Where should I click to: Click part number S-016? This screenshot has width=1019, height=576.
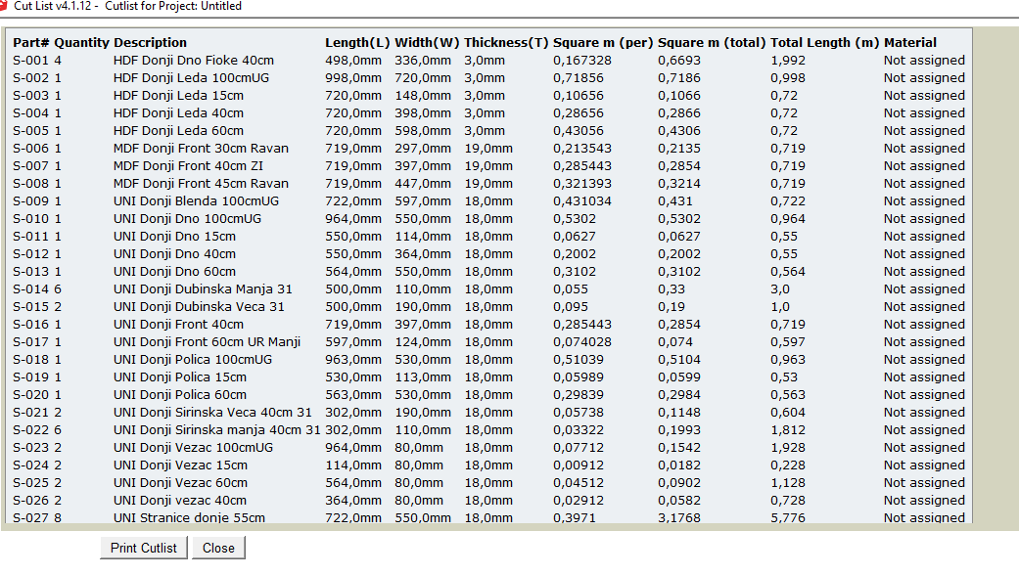point(30,324)
